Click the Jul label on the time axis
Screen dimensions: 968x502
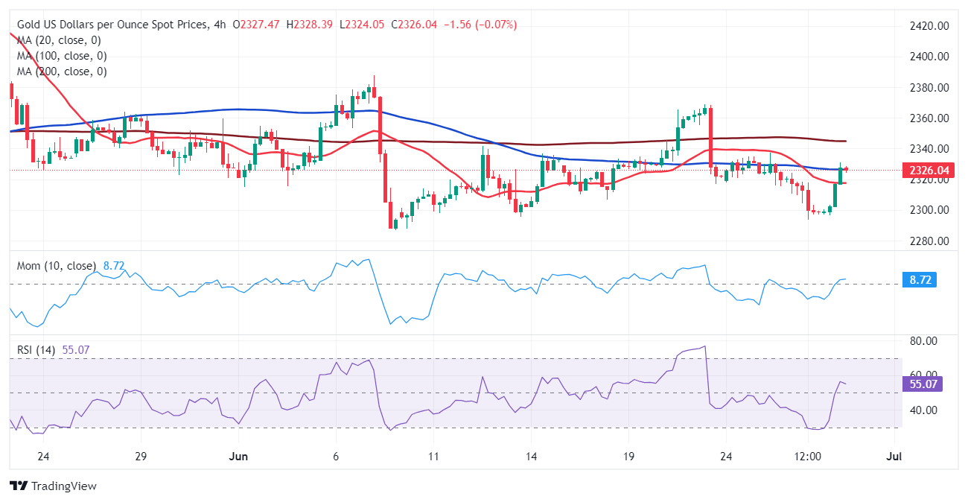click(x=895, y=456)
